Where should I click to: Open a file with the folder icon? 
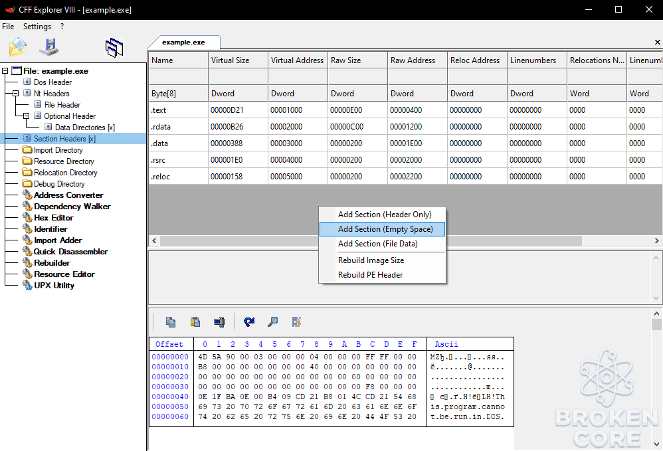pyautogui.click(x=18, y=47)
